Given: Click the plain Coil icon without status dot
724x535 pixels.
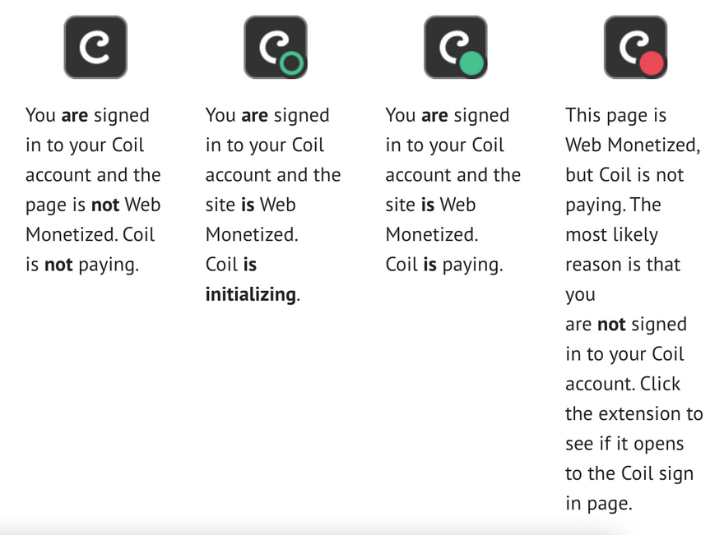Looking at the screenshot, I should [95, 48].
